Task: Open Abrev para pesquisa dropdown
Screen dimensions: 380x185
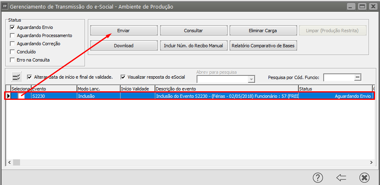Action: pos(252,79)
